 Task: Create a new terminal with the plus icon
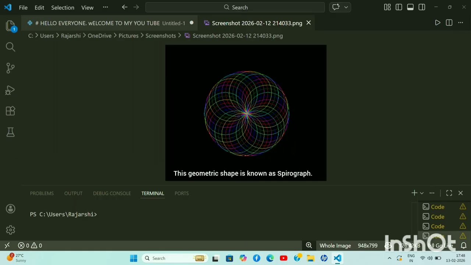[x=414, y=193]
